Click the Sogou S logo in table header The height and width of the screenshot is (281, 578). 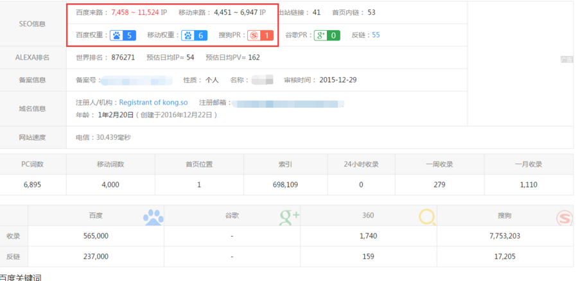click(x=565, y=217)
